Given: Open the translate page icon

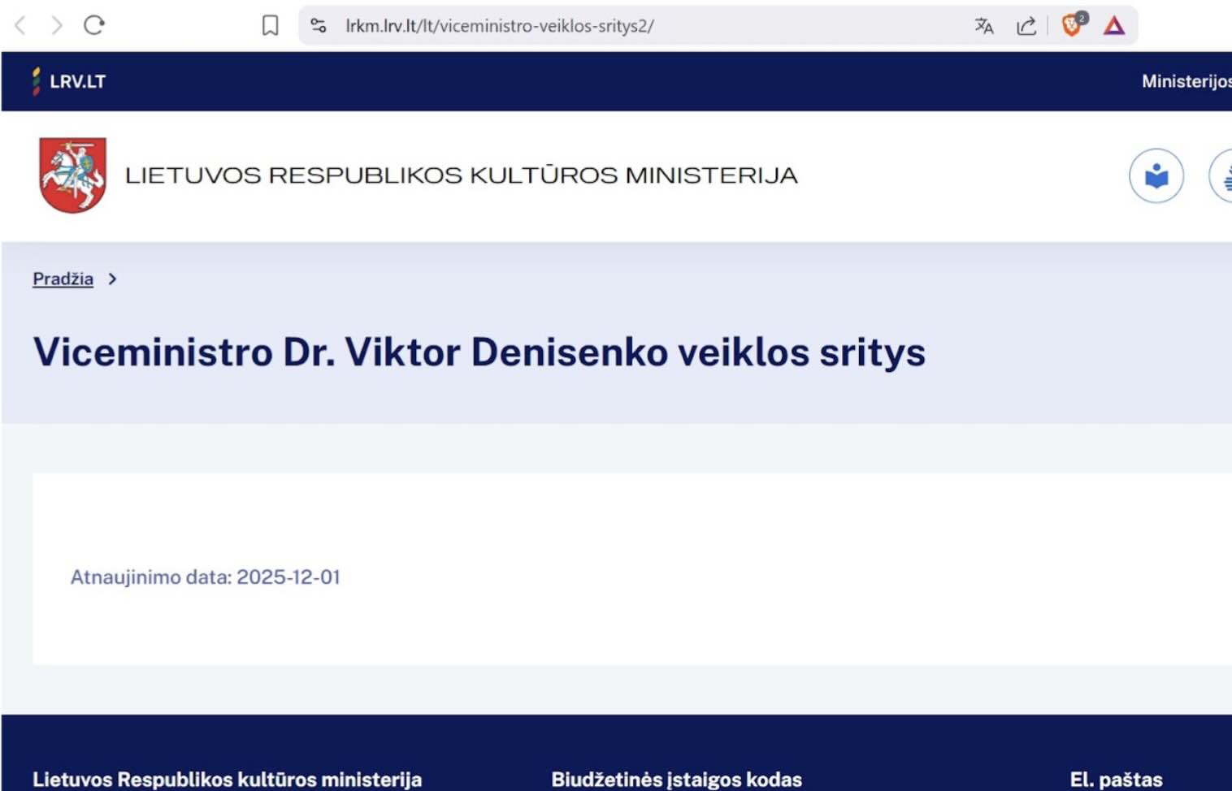Looking at the screenshot, I should pos(984,26).
